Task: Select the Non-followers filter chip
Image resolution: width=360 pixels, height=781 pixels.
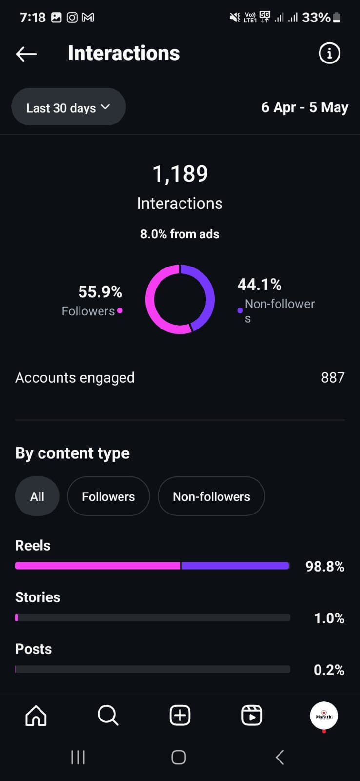Action: click(211, 496)
